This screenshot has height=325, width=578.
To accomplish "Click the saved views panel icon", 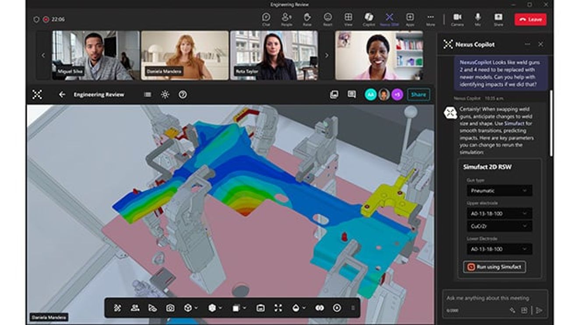I will pos(261,308).
